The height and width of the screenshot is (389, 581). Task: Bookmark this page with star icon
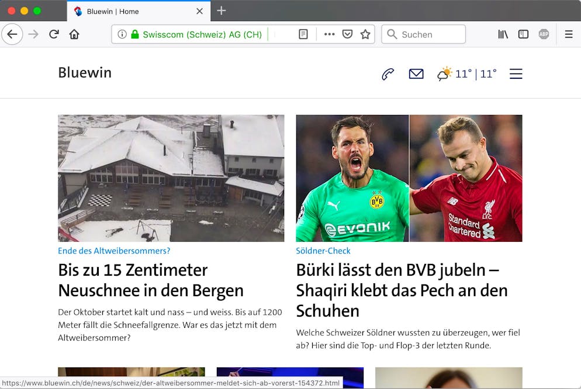pos(365,34)
